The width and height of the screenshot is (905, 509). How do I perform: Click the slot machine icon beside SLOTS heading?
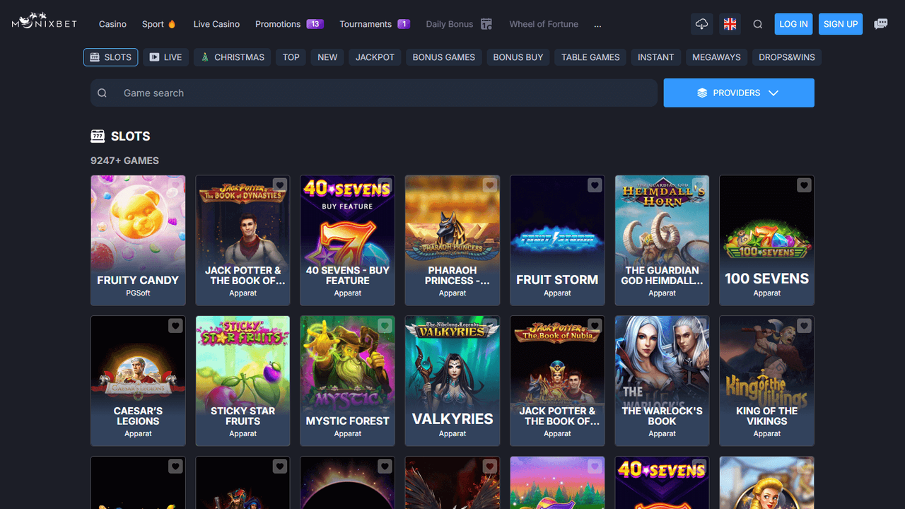pos(98,136)
